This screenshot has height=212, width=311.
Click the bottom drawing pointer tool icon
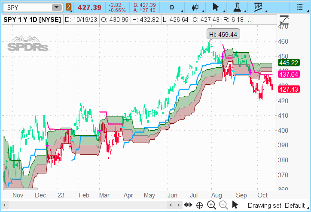click(235, 205)
